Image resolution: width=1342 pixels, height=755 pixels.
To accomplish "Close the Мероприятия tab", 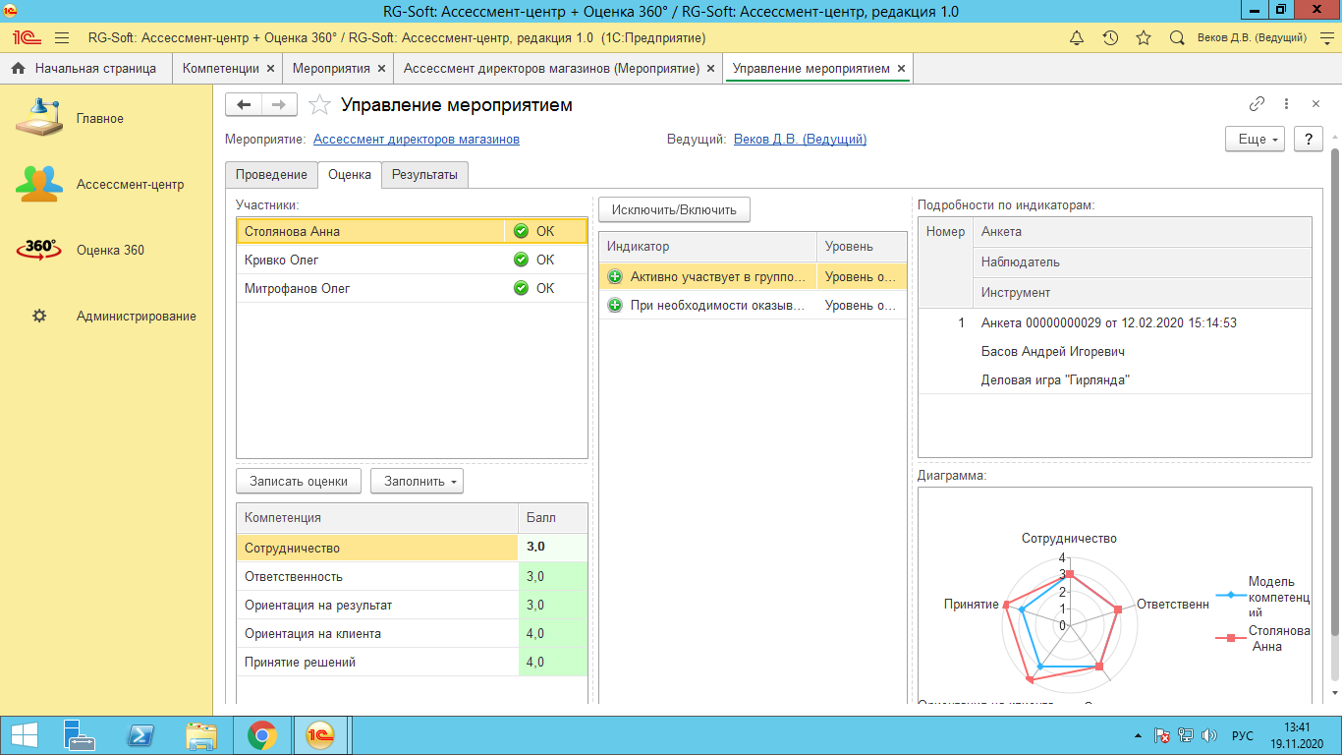I will [382, 69].
